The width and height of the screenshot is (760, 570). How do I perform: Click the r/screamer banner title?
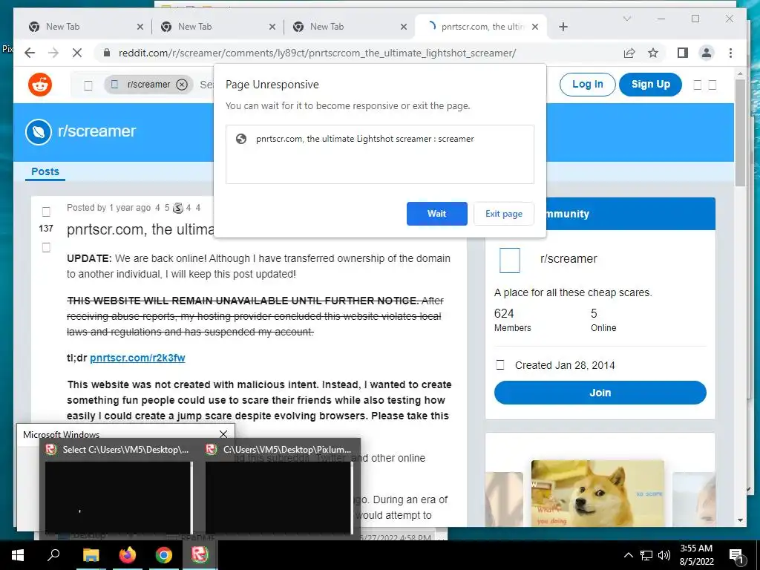pyautogui.click(x=97, y=131)
